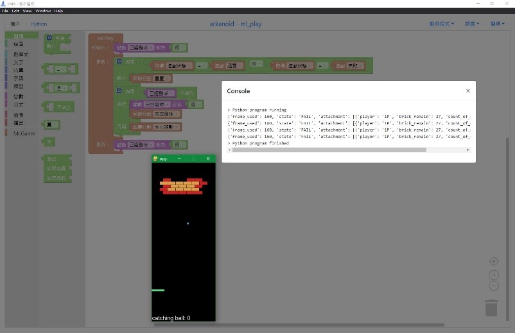
Task: Click the gear icon on the first 如果 block under 更新
Action: coord(119,62)
